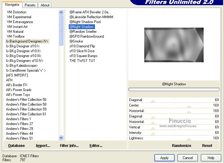
Task: Choose sf10 Diamond Flip filter
Action: point(82,46)
